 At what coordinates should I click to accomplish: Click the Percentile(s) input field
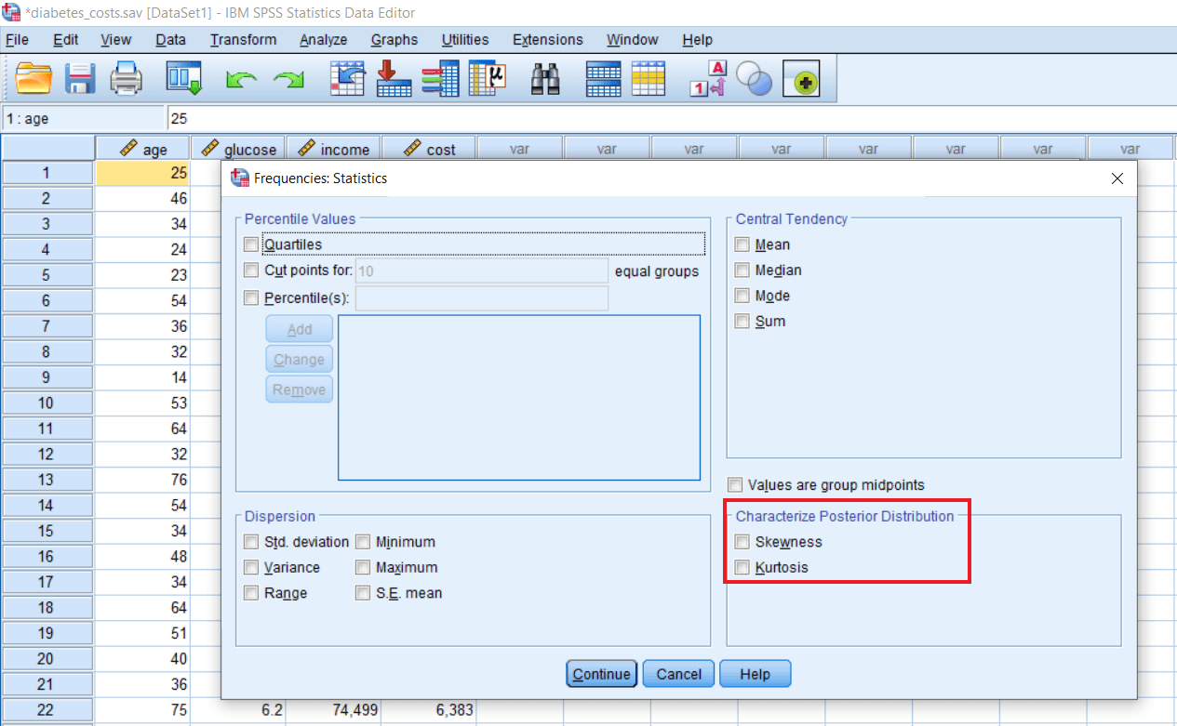[481, 297]
